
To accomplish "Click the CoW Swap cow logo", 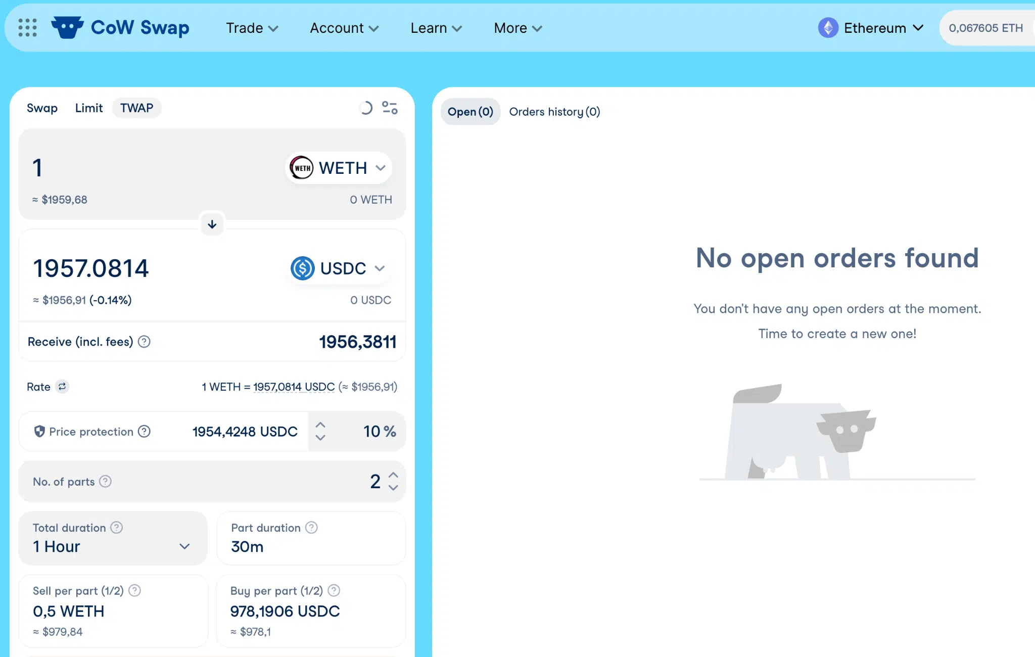I will pyautogui.click(x=67, y=27).
